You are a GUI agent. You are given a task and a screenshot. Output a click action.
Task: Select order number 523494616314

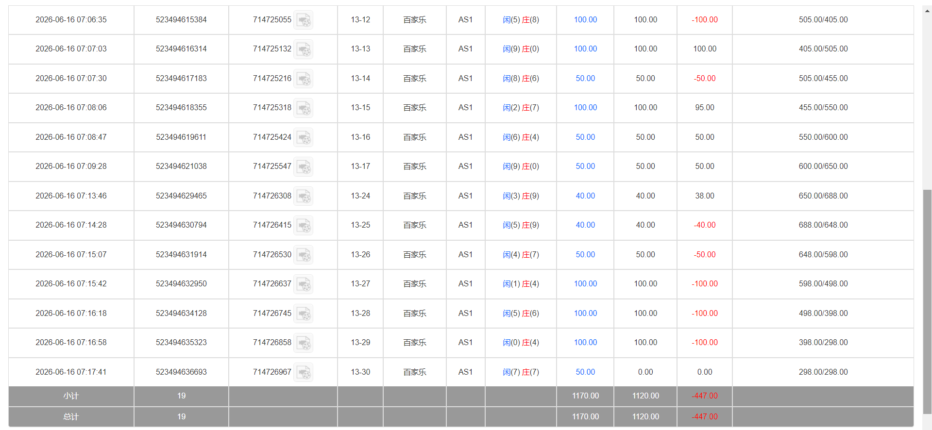[181, 49]
